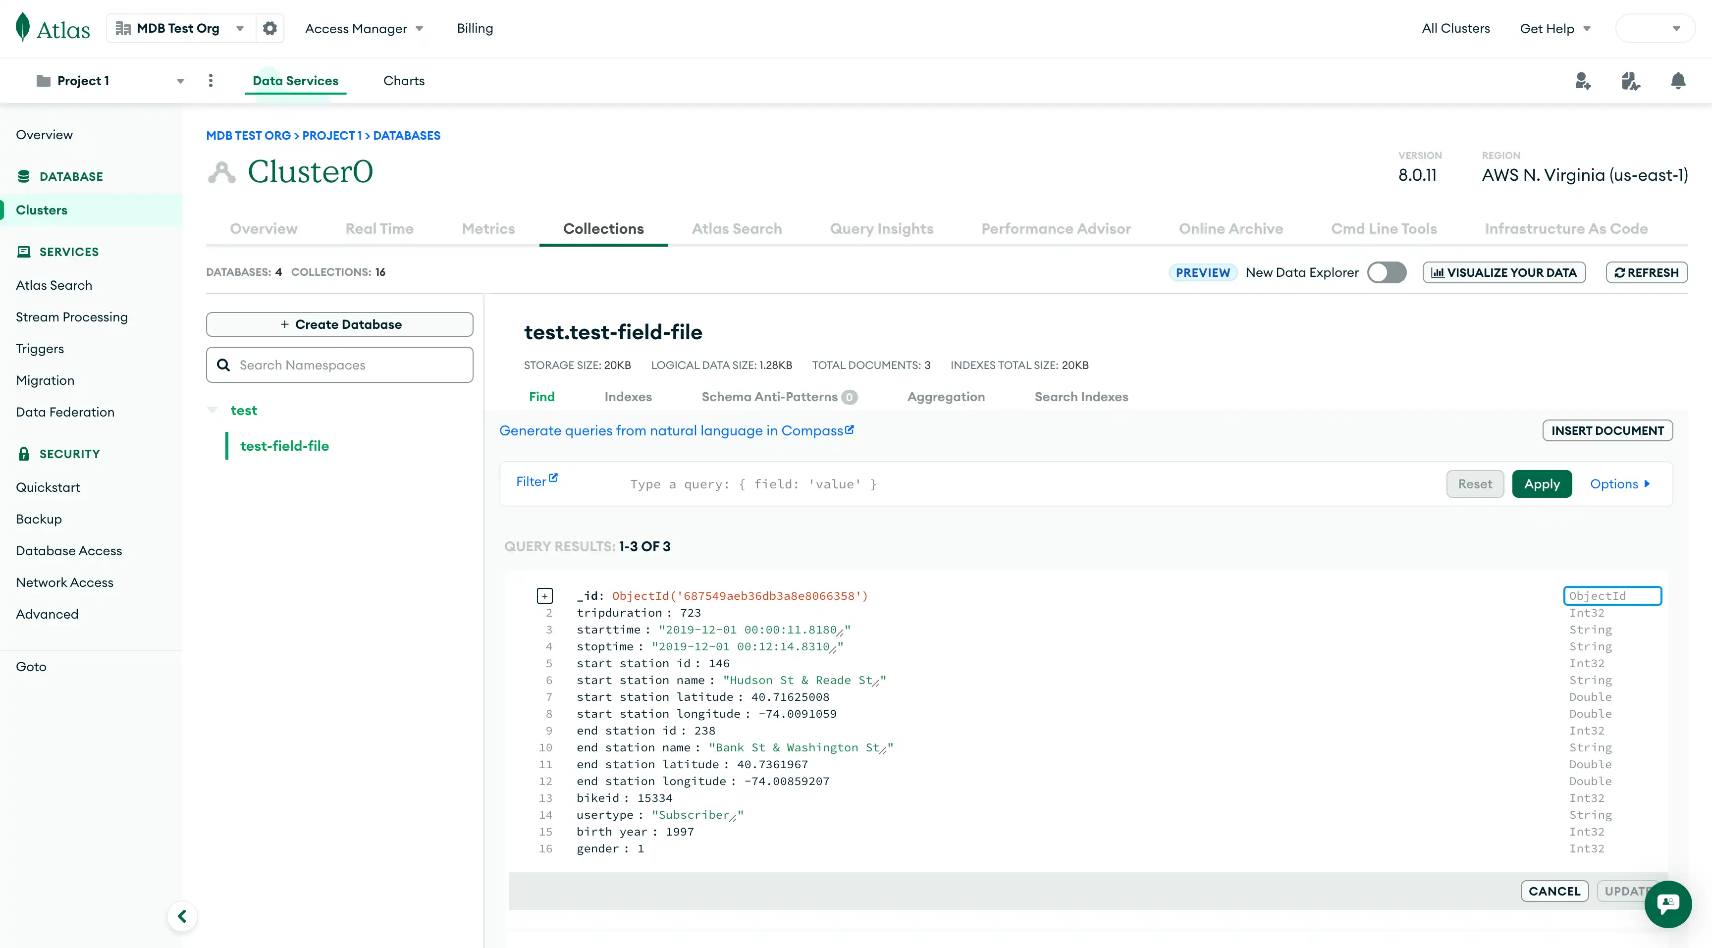Open the Security lock icon in the sidebar

coord(24,453)
